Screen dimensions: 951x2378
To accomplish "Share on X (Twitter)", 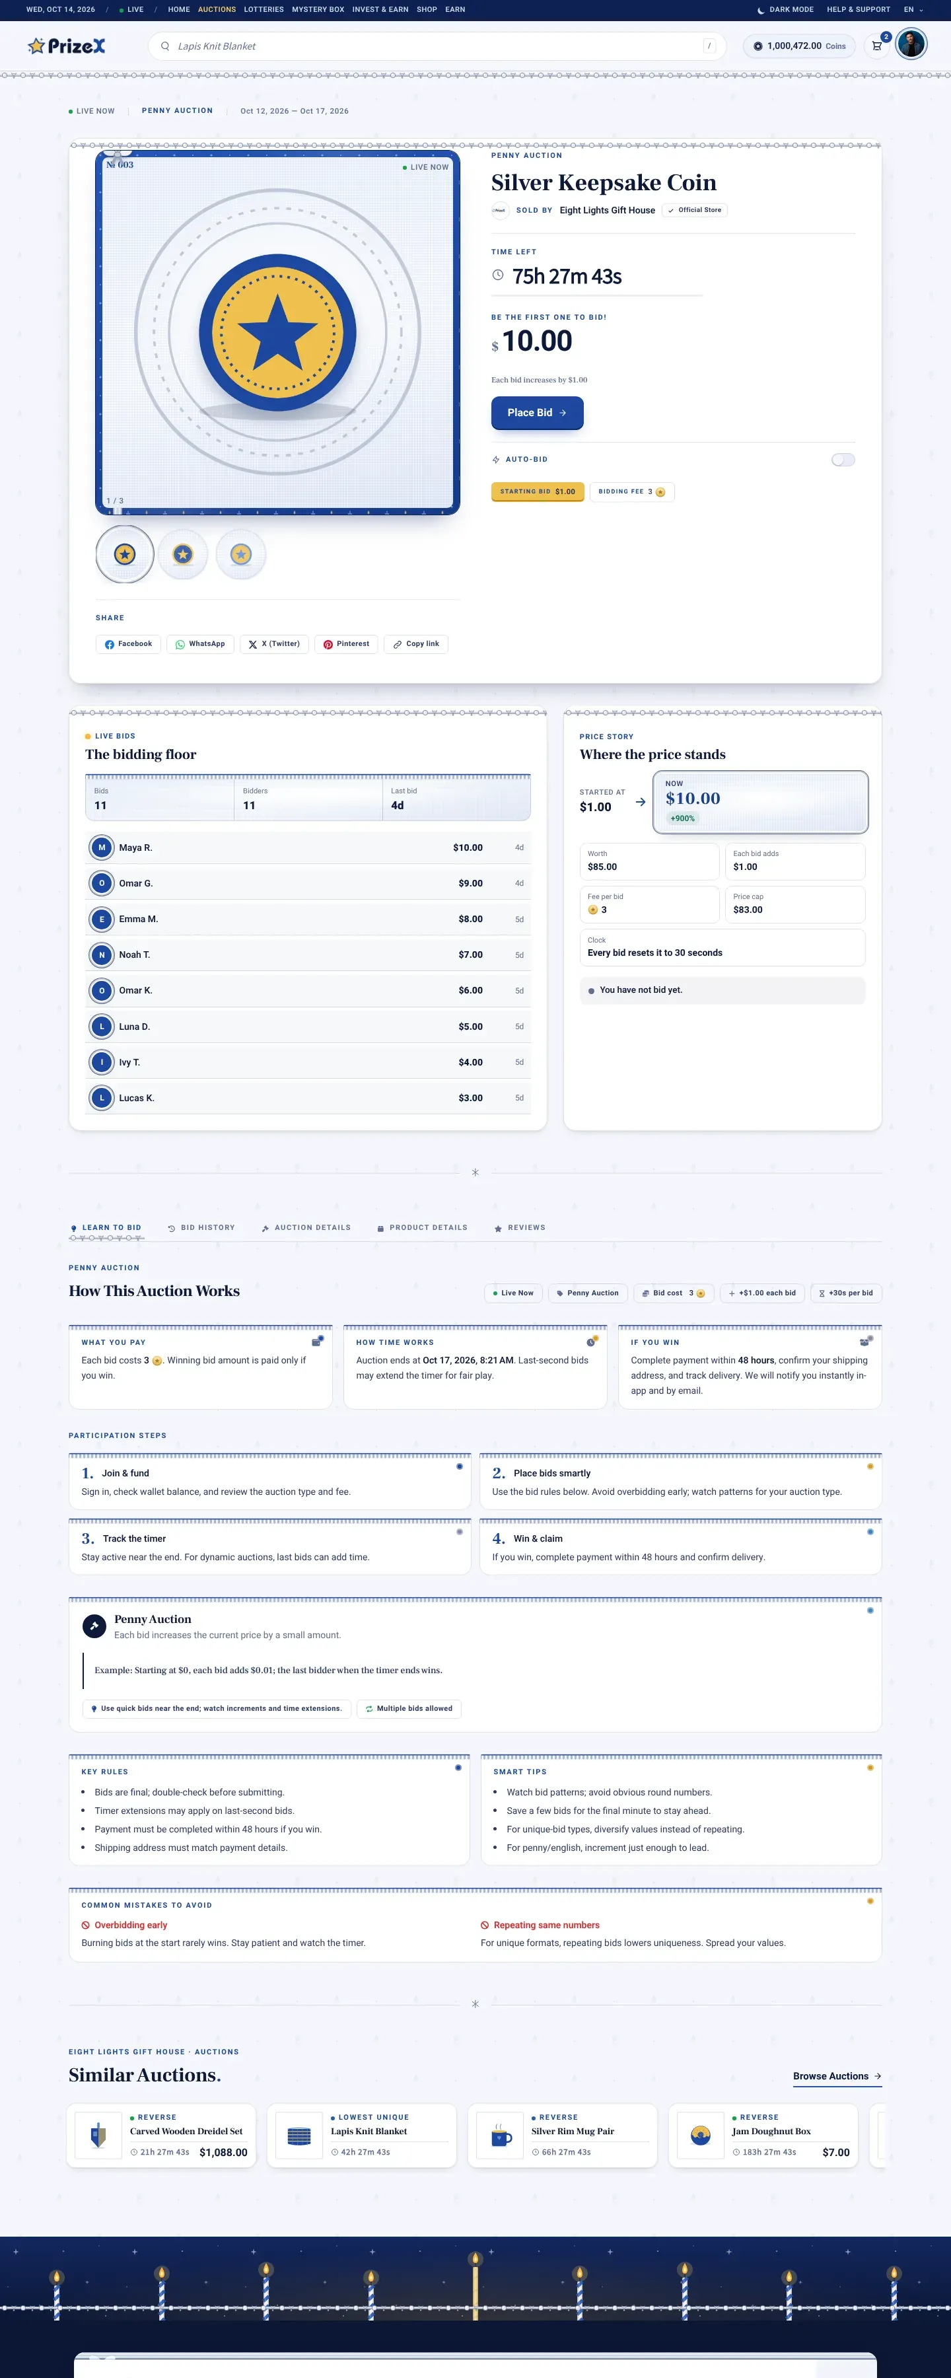I will [x=274, y=643].
